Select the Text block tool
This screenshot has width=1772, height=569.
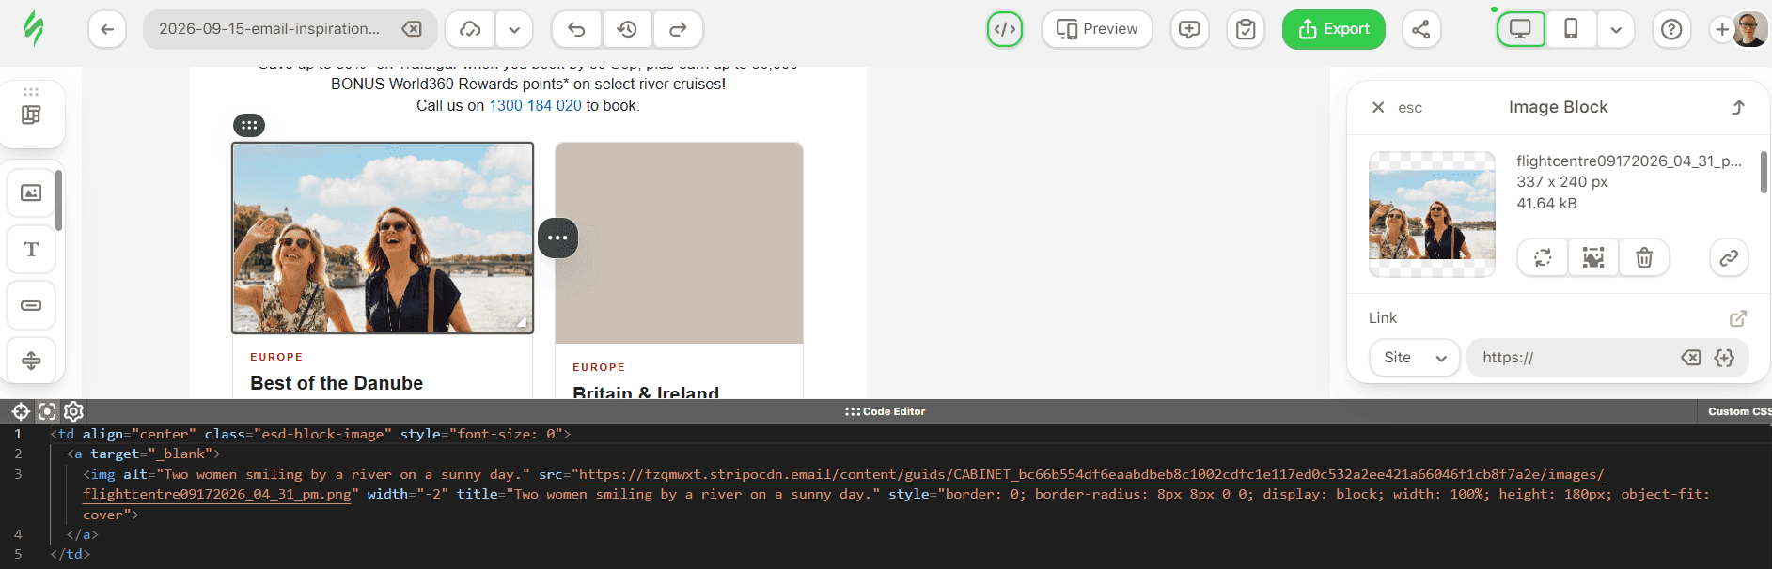31,249
